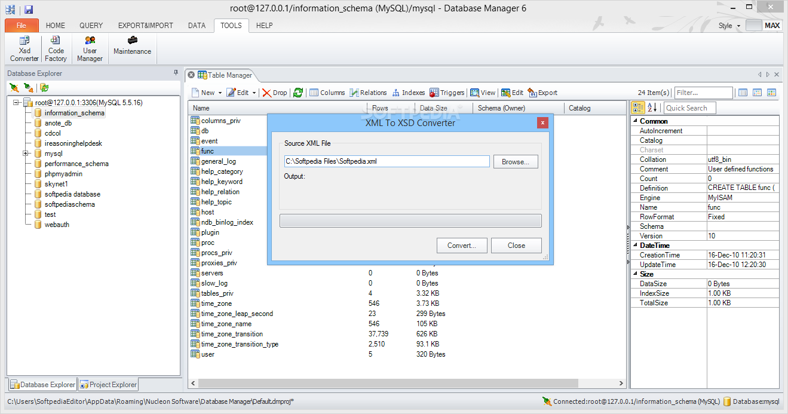Refresh the Database Explorer tree

point(44,88)
